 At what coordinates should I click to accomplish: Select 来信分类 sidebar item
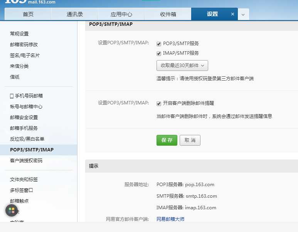pos(19,66)
